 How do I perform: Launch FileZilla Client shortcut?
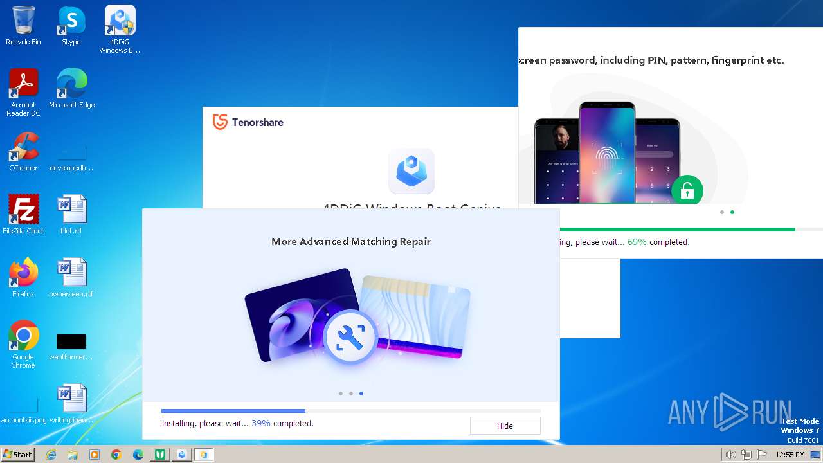point(23,214)
